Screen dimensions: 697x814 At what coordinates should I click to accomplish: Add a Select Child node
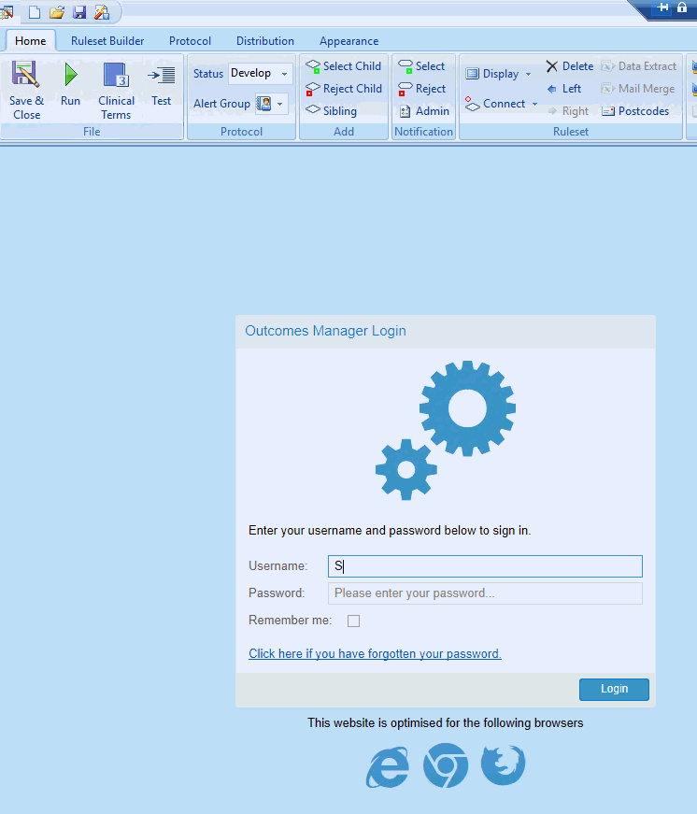click(343, 66)
